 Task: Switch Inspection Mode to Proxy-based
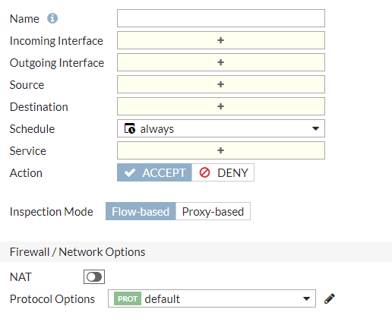[x=213, y=211]
